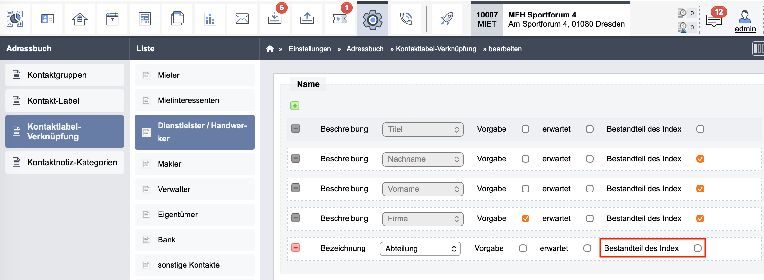
Task: Enable Bestandteil des Index for Abteilung
Action: click(x=698, y=248)
